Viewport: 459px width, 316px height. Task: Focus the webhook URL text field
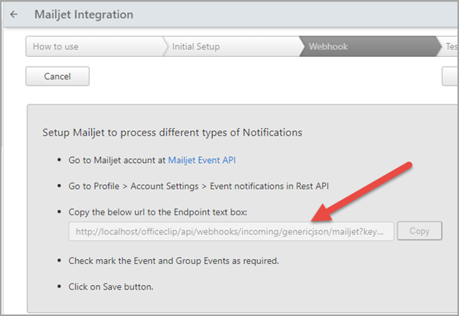231,231
